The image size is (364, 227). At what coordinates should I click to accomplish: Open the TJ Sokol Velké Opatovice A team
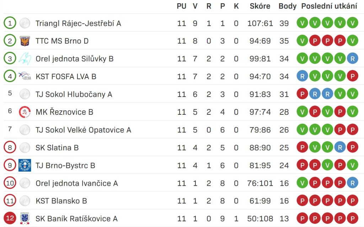click(83, 130)
